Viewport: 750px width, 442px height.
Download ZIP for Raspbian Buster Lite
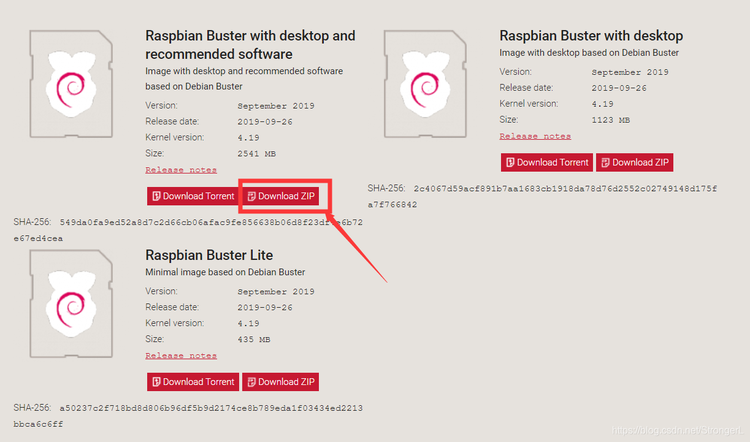pyautogui.click(x=281, y=382)
